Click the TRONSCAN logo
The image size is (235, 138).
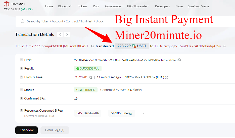[x=15, y=4]
